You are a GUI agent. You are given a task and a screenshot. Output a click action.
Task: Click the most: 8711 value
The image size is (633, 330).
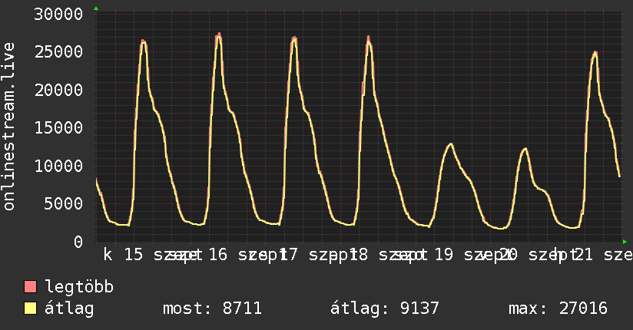coord(212,309)
